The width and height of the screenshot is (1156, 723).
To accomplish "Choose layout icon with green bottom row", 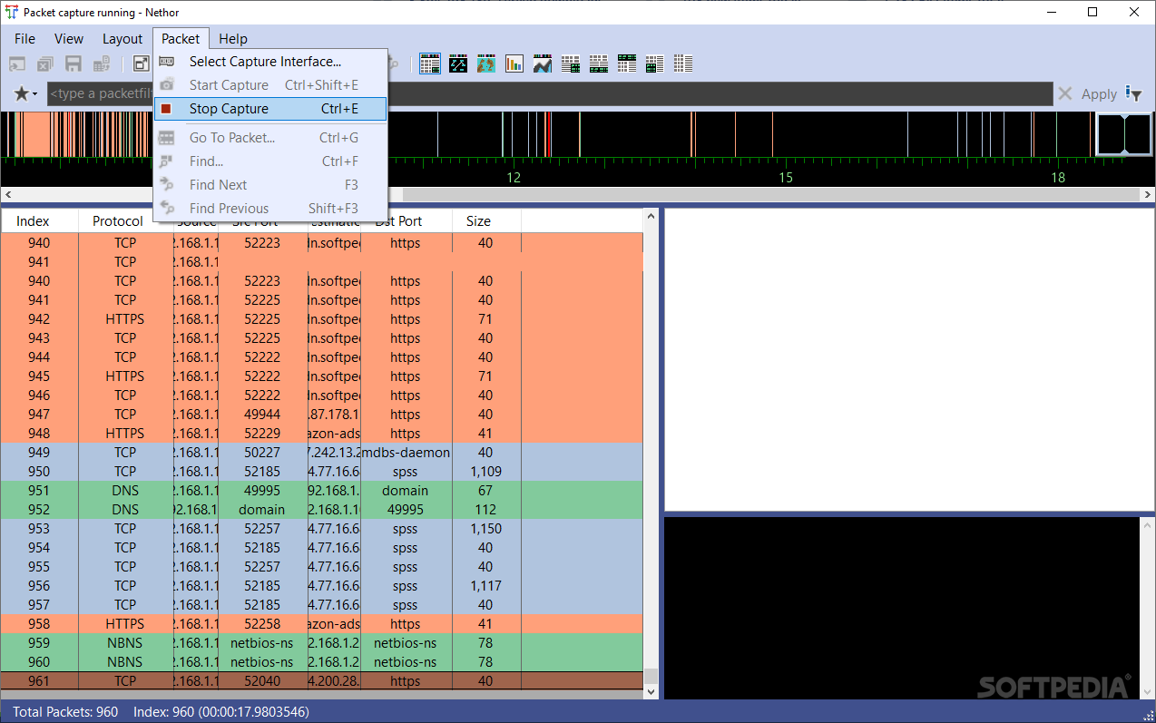I will 599,64.
